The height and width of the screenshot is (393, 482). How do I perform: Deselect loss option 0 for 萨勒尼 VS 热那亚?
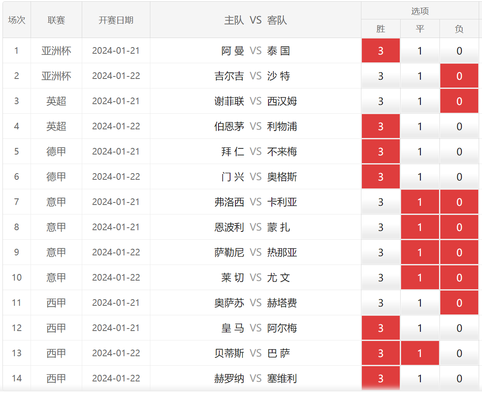459,252
